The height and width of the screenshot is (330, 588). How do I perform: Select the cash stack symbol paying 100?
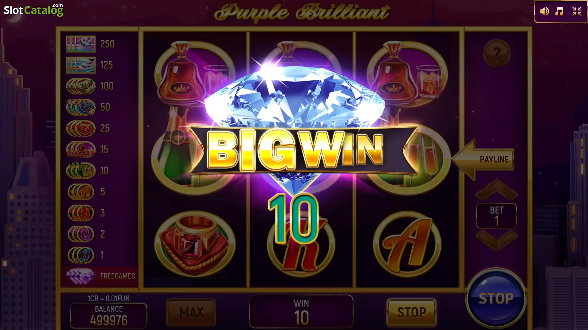[x=81, y=86]
